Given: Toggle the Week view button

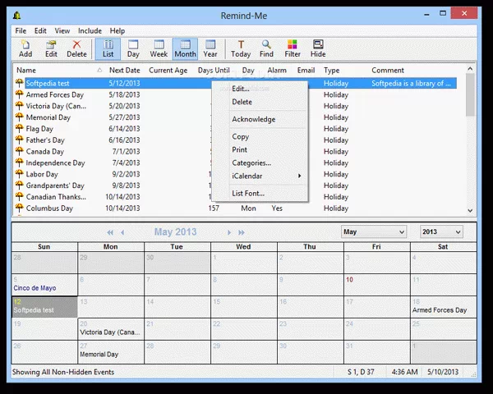Looking at the screenshot, I should (159, 48).
